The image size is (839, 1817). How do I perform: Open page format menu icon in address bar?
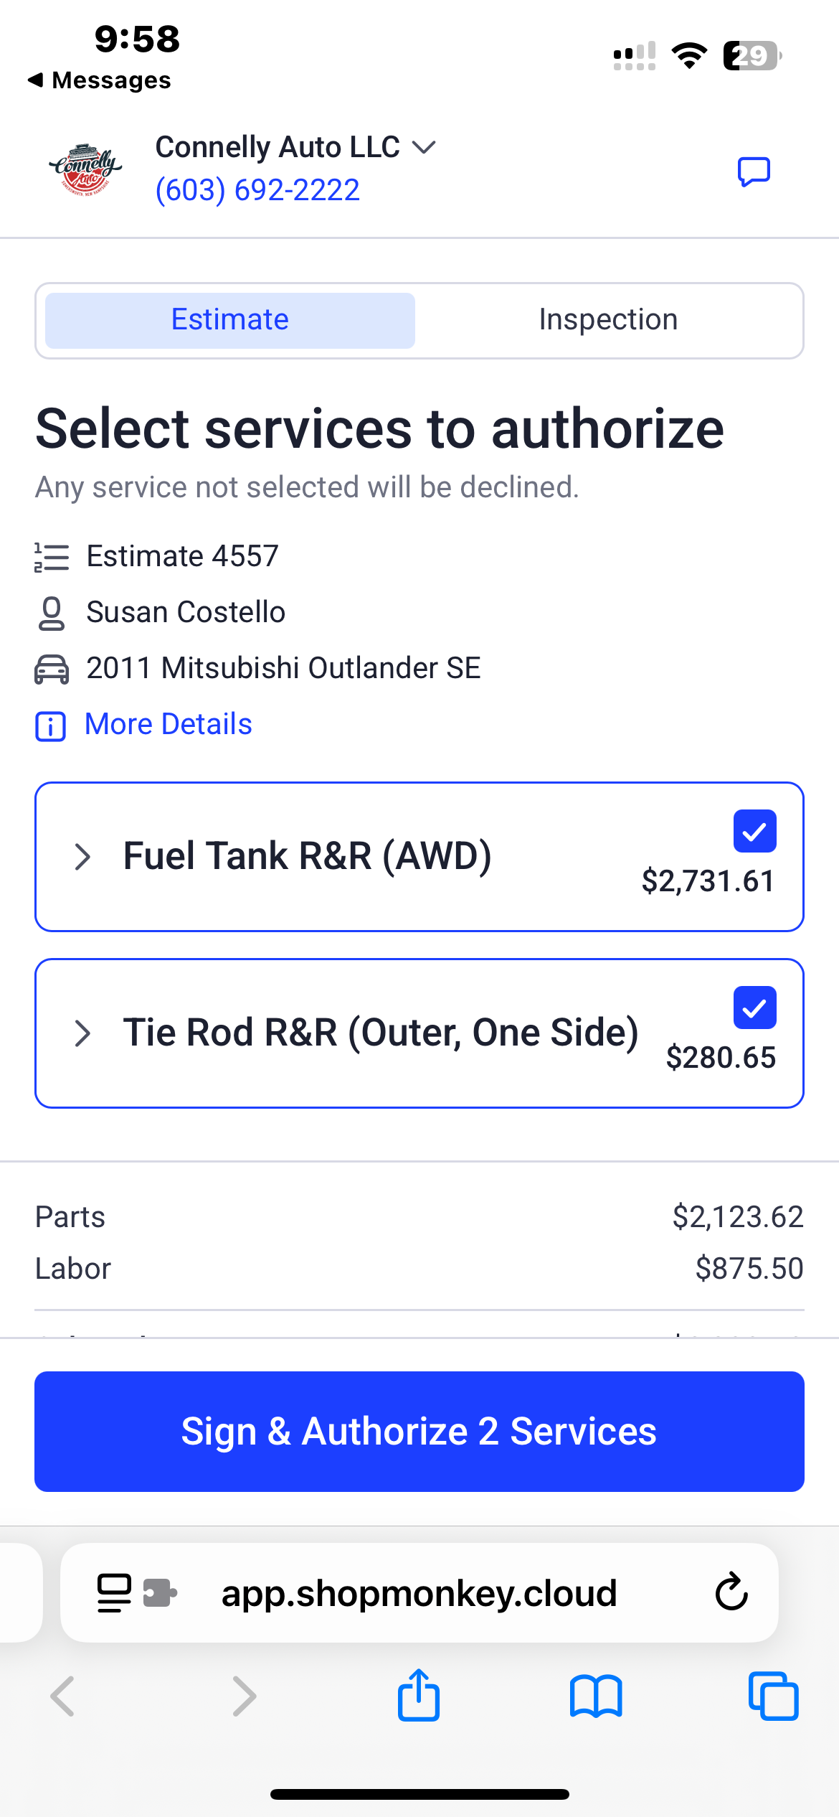coord(114,1593)
